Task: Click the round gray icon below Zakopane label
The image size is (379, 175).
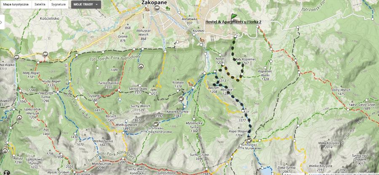Action: click(x=157, y=8)
